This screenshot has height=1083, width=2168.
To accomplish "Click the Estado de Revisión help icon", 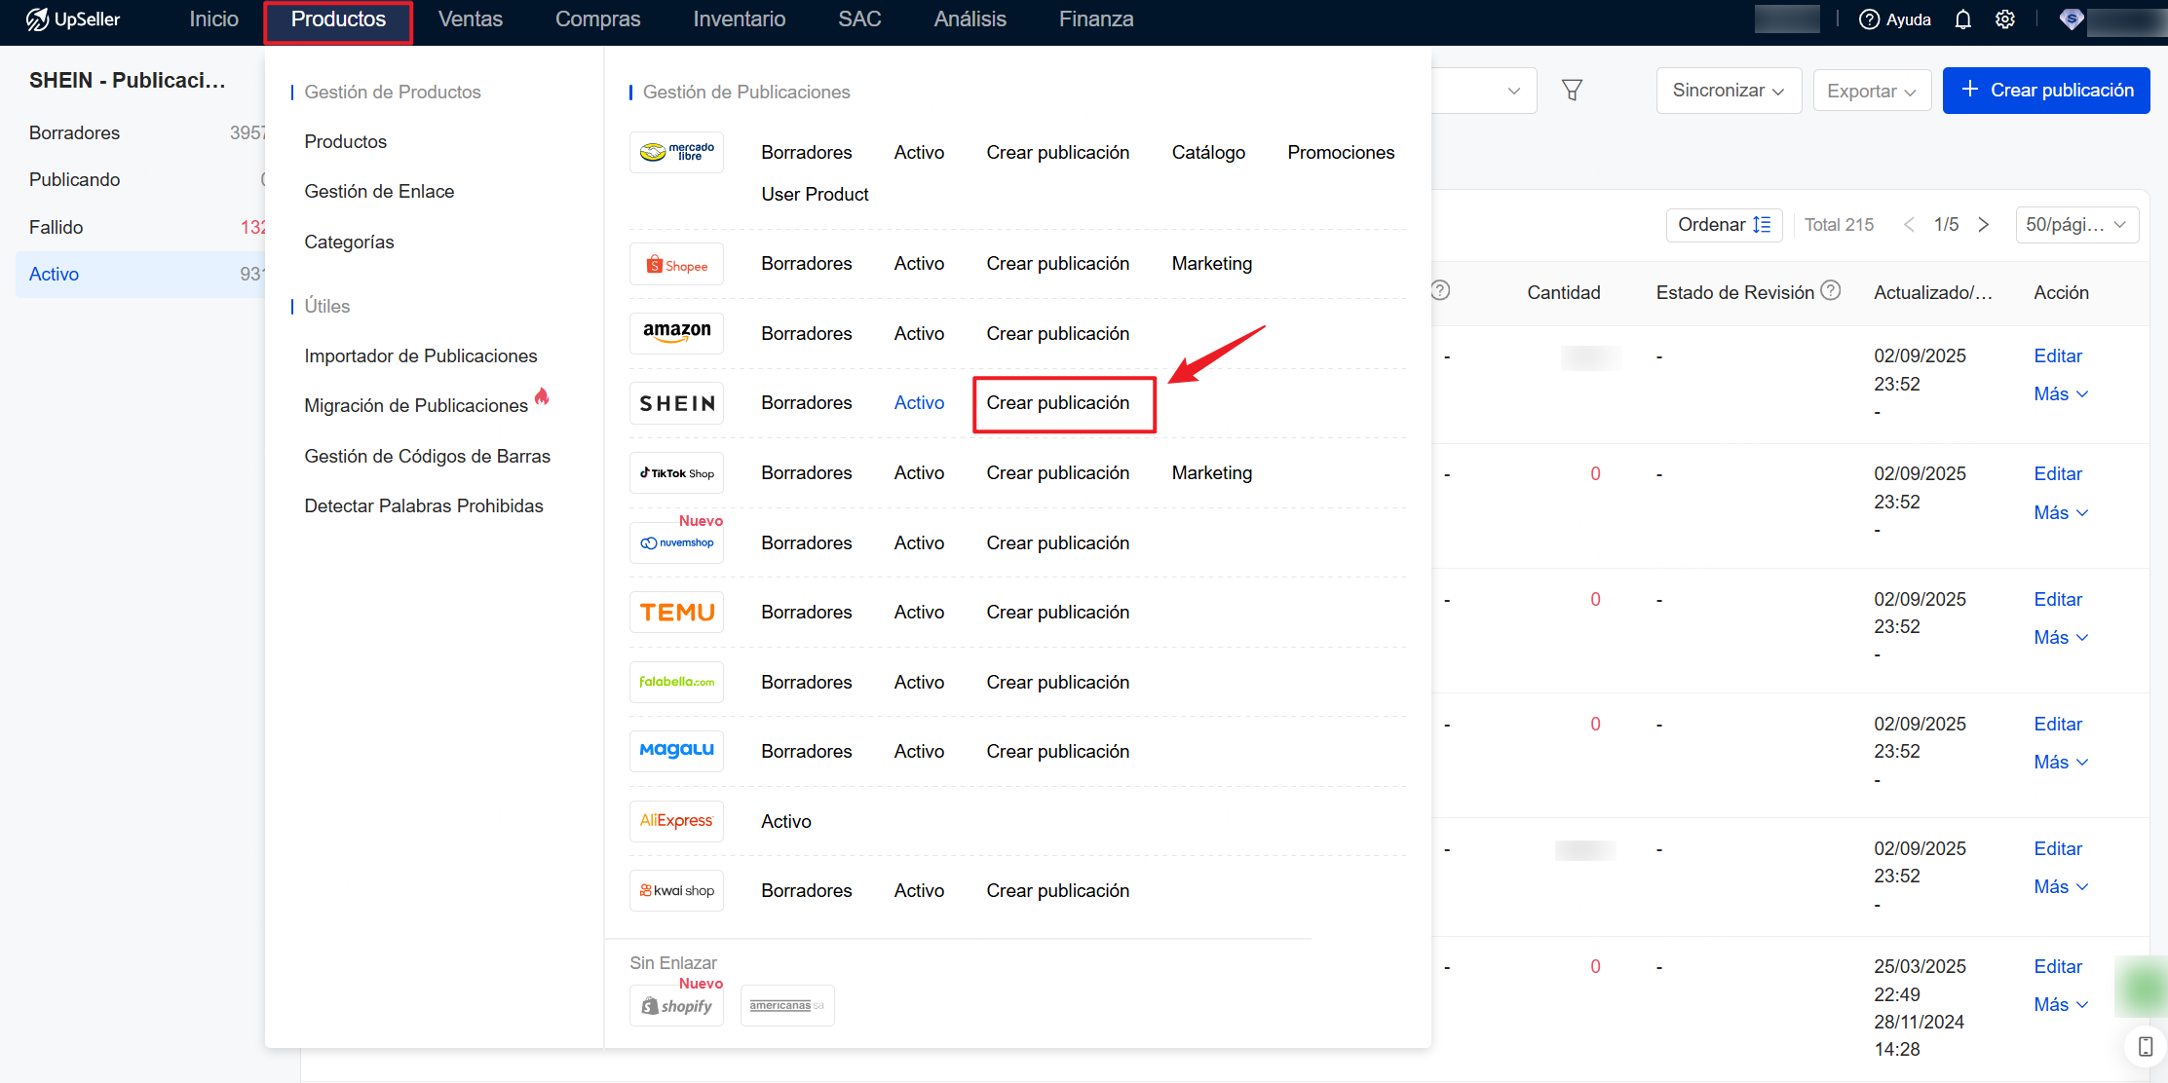I will coord(1831,290).
